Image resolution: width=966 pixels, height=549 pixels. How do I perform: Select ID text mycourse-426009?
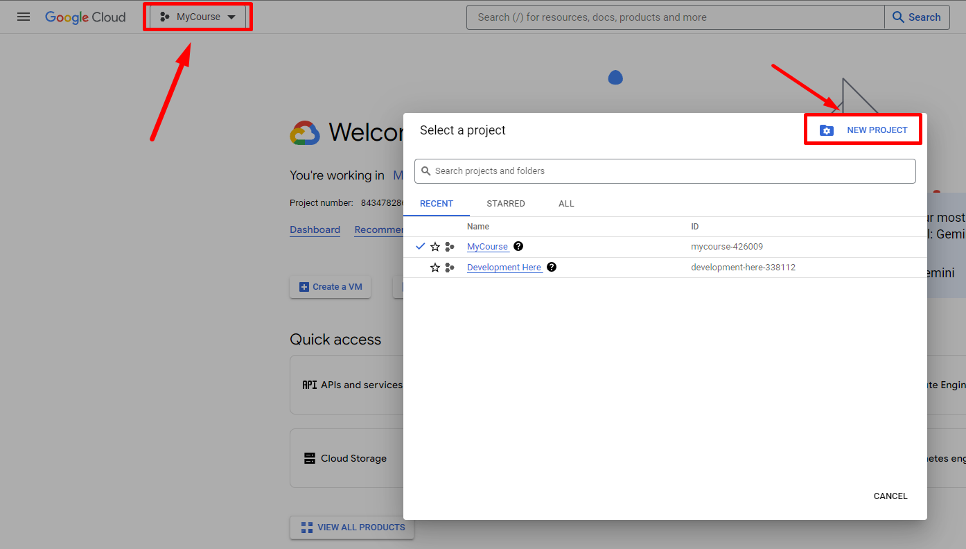727,247
